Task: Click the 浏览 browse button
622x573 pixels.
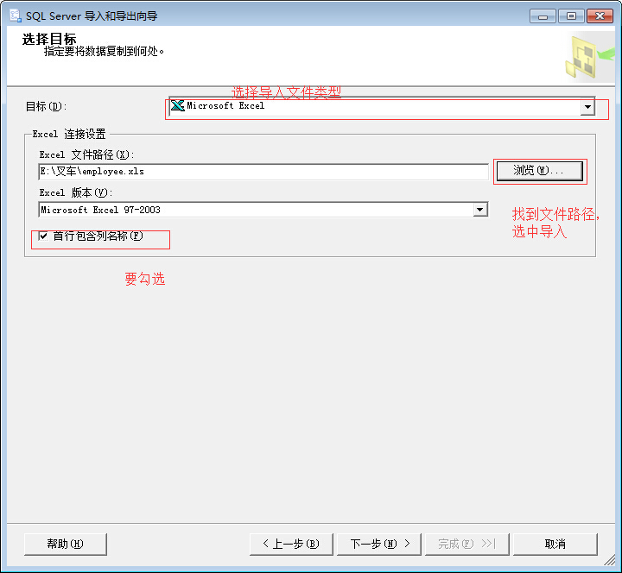Action: [x=539, y=171]
